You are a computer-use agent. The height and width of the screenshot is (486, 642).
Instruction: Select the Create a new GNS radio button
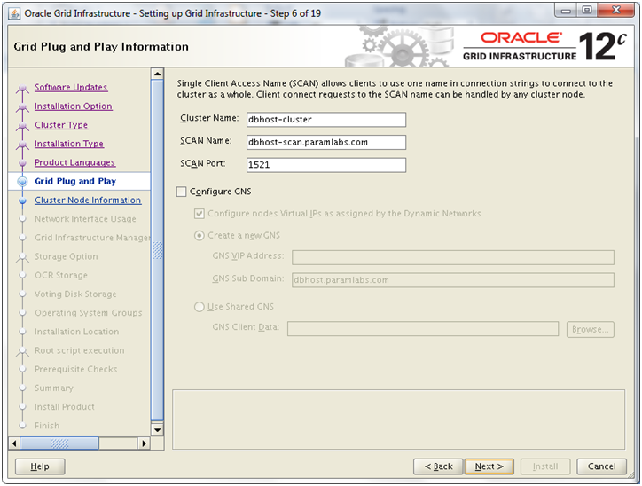[x=200, y=236]
